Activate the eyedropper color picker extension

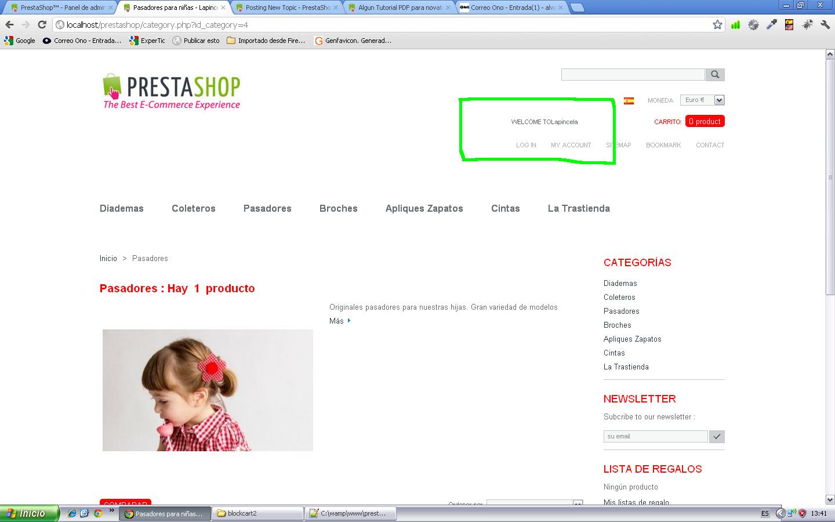[771, 24]
